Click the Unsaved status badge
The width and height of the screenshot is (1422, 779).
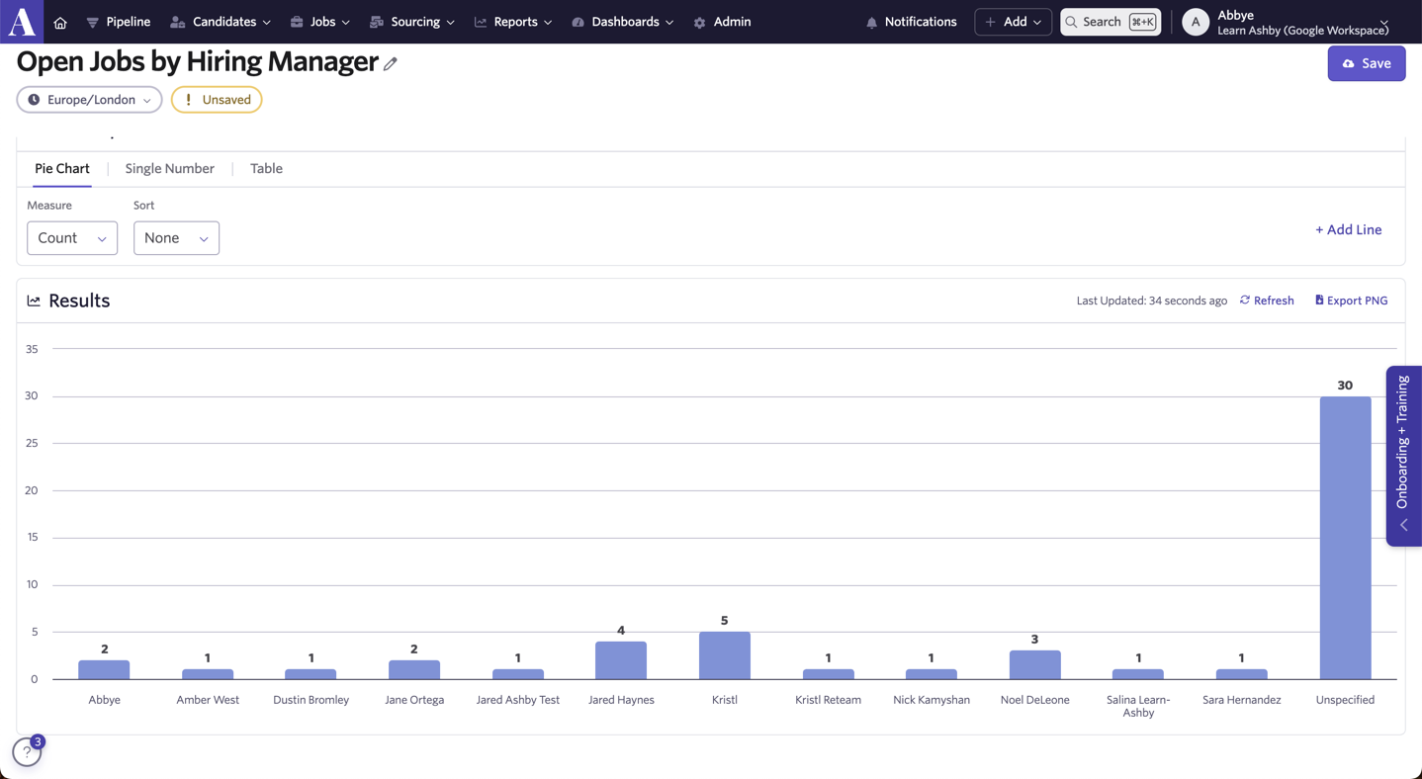tap(217, 100)
